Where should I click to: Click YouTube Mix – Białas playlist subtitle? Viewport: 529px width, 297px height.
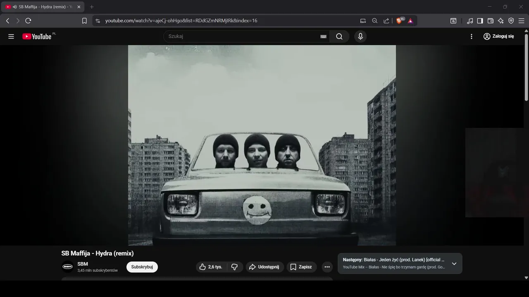point(394,267)
